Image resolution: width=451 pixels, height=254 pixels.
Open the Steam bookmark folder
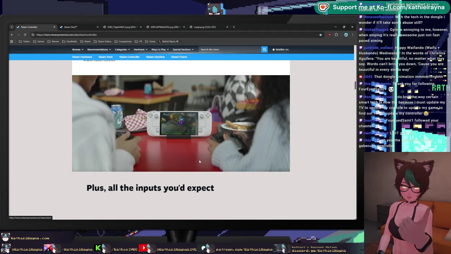(85, 41)
